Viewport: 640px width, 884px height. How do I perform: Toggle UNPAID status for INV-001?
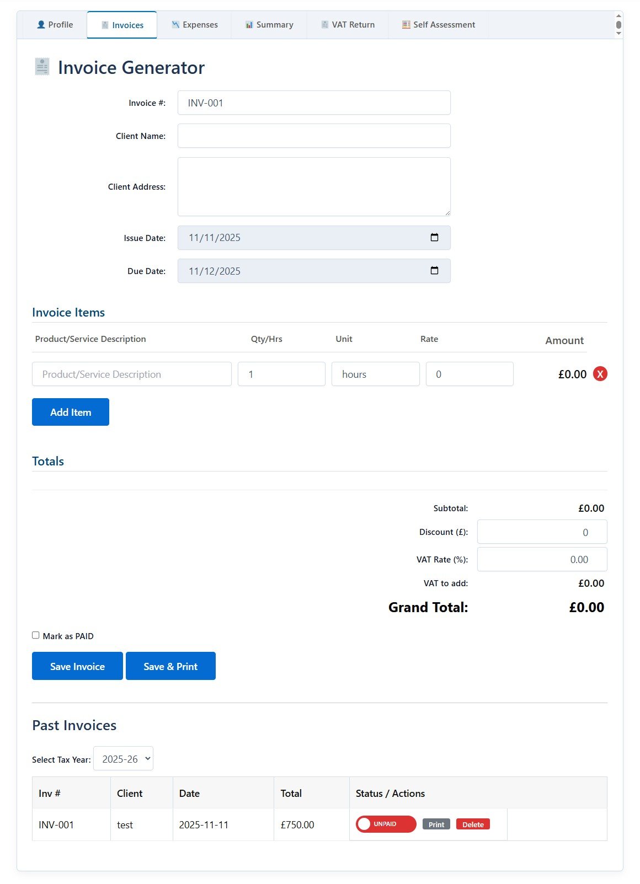[386, 824]
